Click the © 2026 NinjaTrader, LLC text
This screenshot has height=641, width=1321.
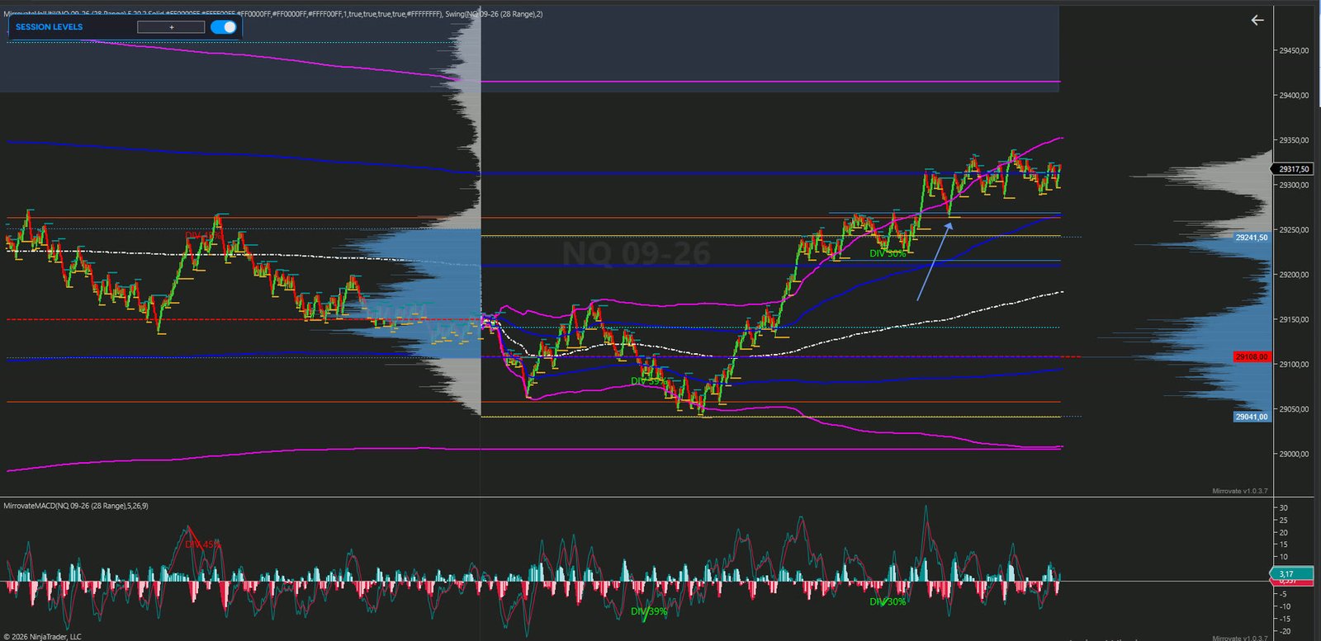point(42,636)
